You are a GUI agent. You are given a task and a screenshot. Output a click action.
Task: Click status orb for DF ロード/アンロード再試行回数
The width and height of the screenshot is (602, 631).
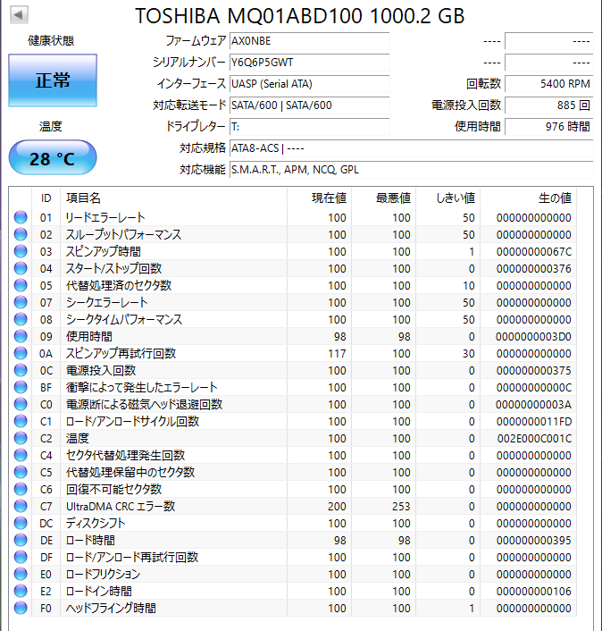[x=21, y=557]
